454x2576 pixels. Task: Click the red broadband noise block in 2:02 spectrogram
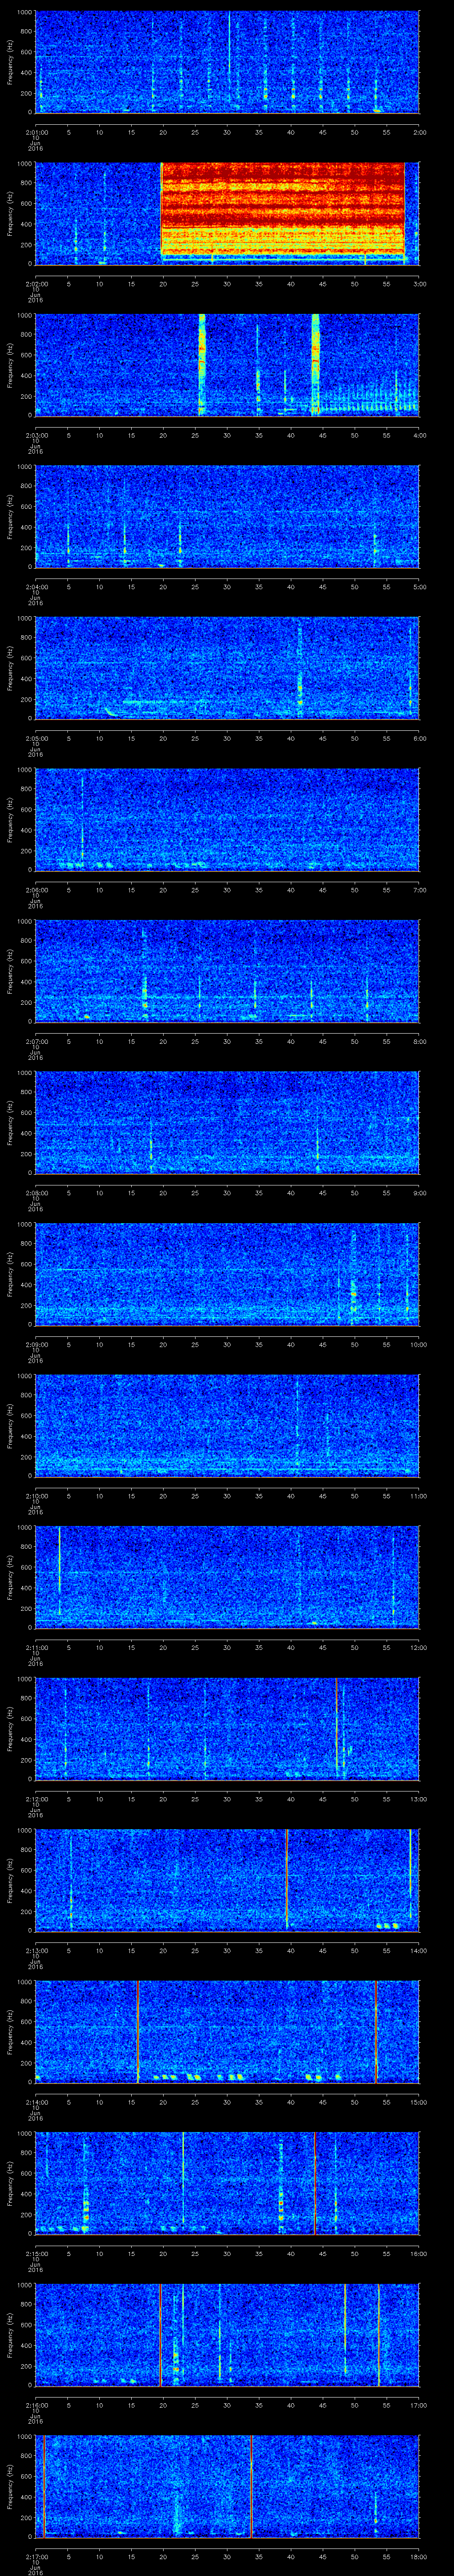(x=282, y=210)
